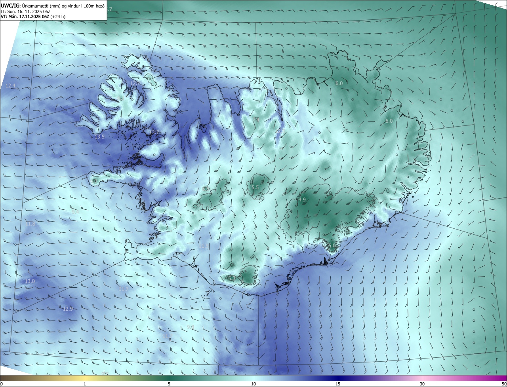The height and width of the screenshot is (387, 507).
Task: Select the faint 9.8 value label
Action: click(191, 327)
